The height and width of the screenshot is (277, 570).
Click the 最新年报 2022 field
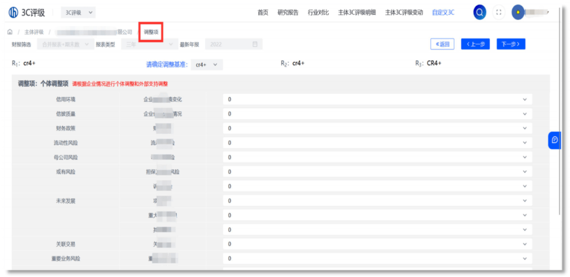(x=234, y=44)
